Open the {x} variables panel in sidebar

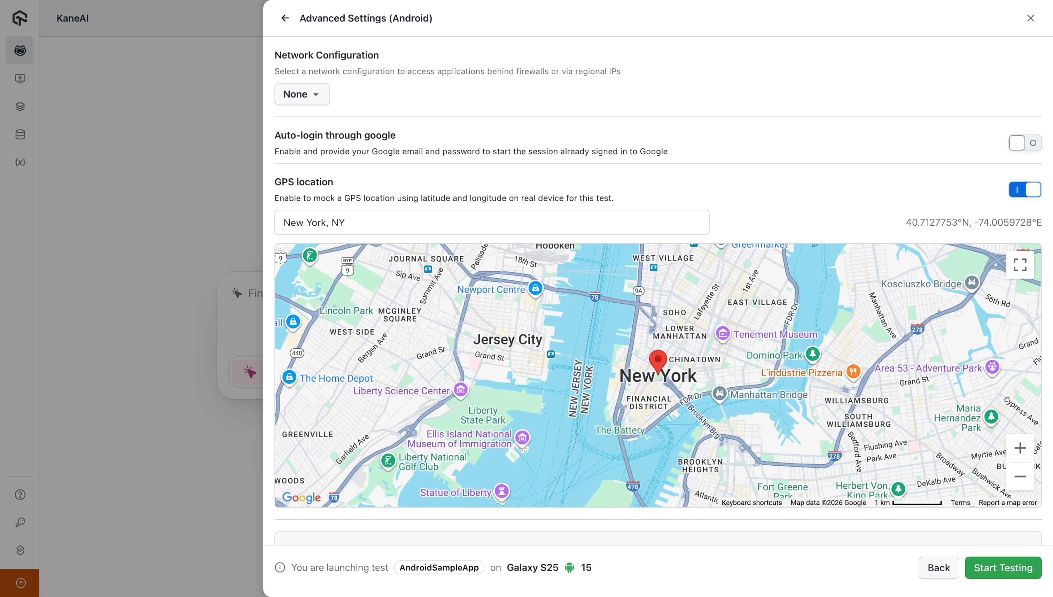pyautogui.click(x=20, y=162)
